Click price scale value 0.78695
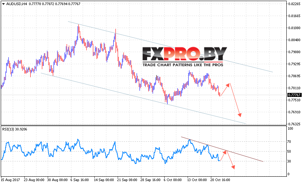 coord(294,76)
